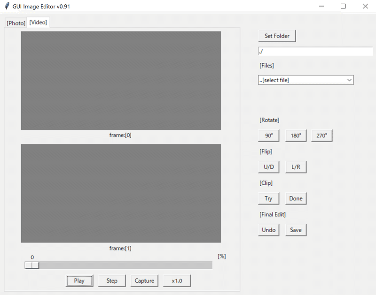Image resolution: width=376 pixels, height=295 pixels.
Task: Flip the image left/right with L/R
Action: click(296, 167)
